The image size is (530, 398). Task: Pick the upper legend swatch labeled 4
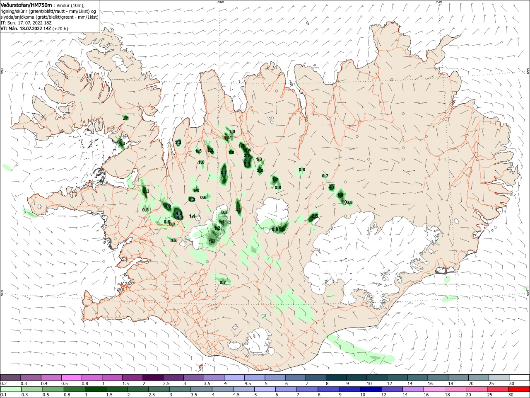click(234, 377)
